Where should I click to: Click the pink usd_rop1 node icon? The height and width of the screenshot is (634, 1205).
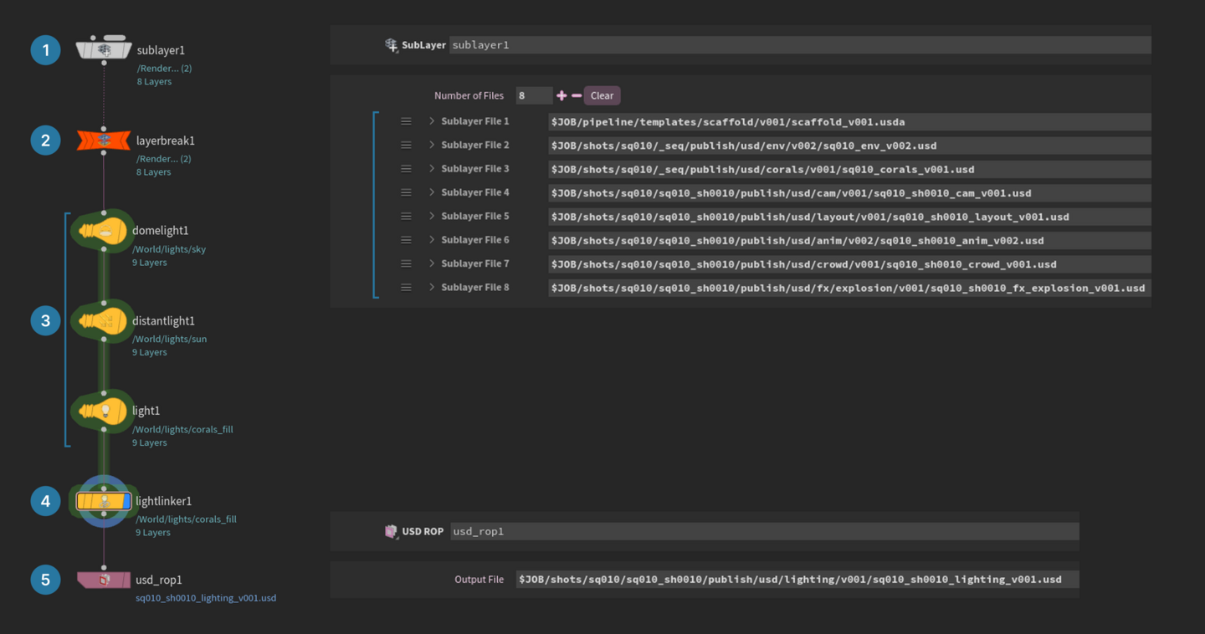pyautogui.click(x=104, y=579)
